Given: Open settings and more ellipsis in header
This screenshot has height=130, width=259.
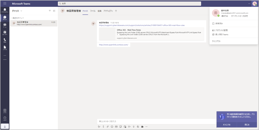Looking at the screenshot, I should point(249,3).
